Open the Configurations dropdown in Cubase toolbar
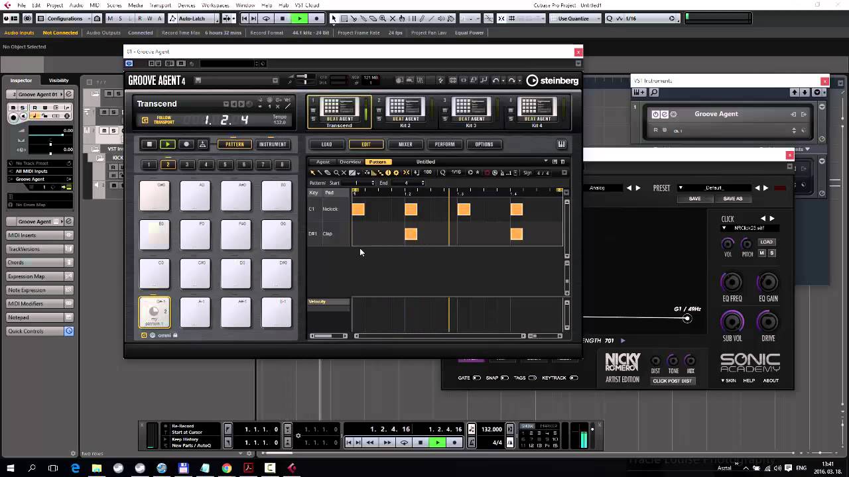 coord(64,19)
